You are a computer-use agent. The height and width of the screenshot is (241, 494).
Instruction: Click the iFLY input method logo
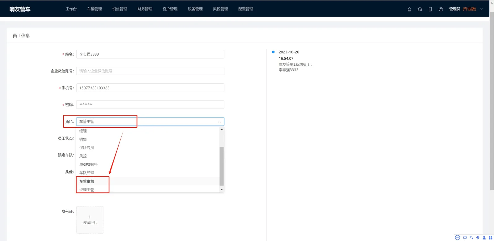point(458,238)
